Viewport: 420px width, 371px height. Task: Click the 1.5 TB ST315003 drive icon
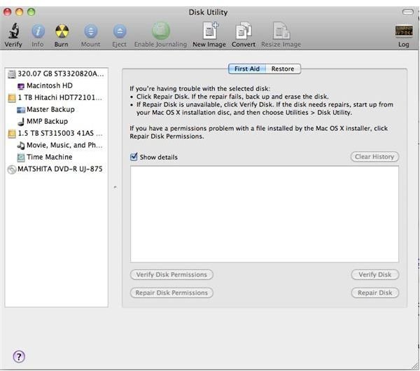[12, 134]
